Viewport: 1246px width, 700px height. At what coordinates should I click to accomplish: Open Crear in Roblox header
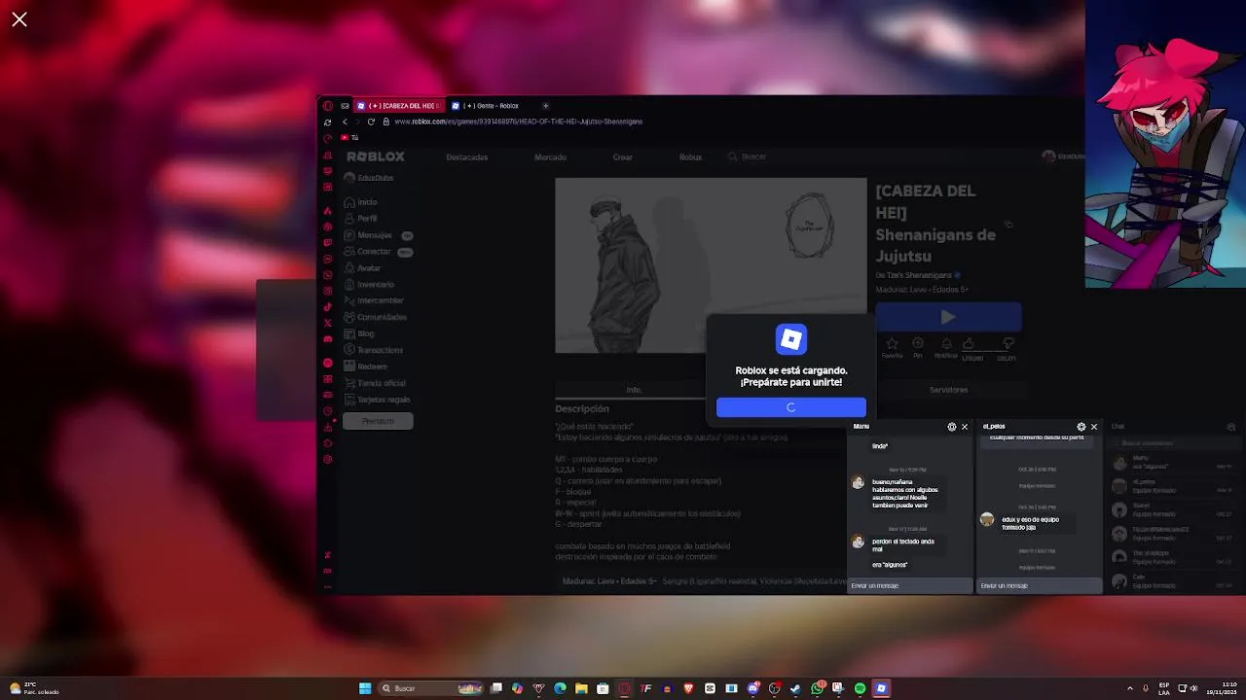click(623, 157)
